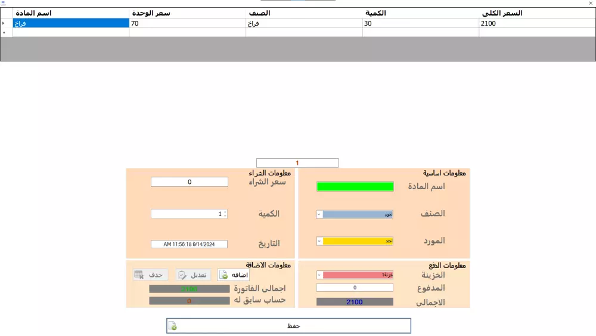Open the الصنف category dropdown
This screenshot has width=596, height=336.
(x=319, y=214)
